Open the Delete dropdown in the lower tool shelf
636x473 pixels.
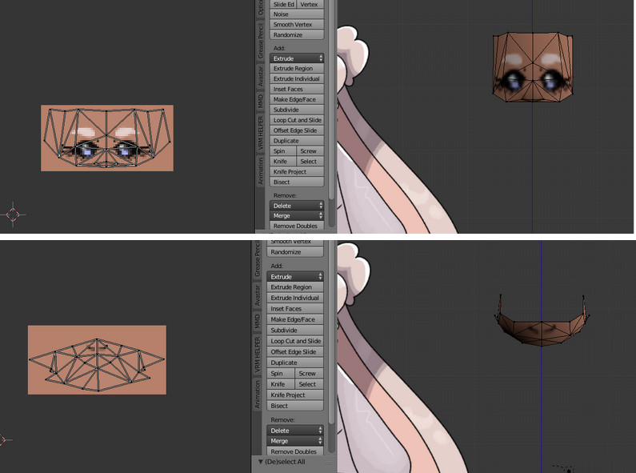pyautogui.click(x=296, y=431)
